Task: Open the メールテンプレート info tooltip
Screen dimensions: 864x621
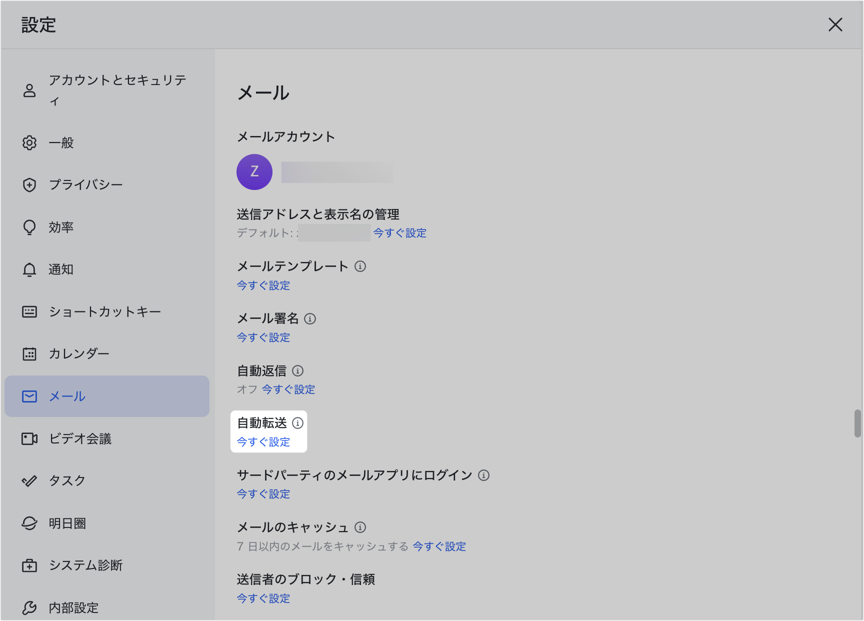Action: click(x=360, y=266)
